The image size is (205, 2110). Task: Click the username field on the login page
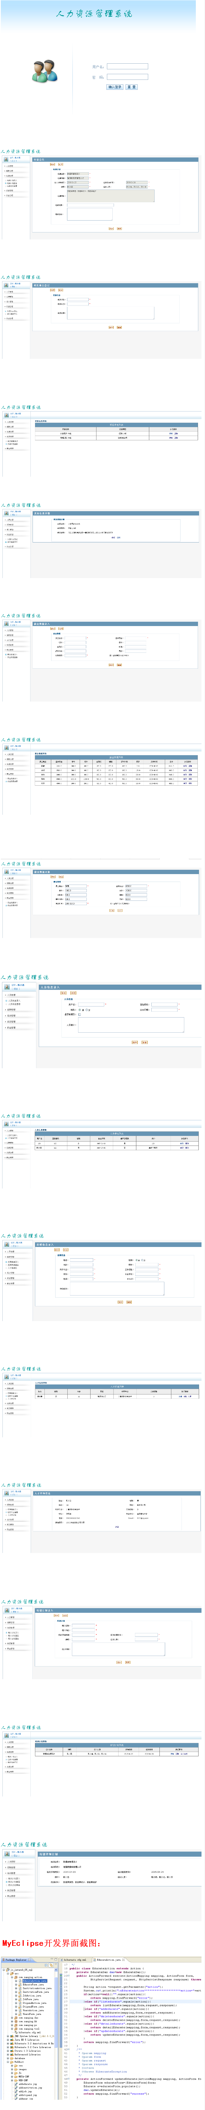tap(127, 66)
